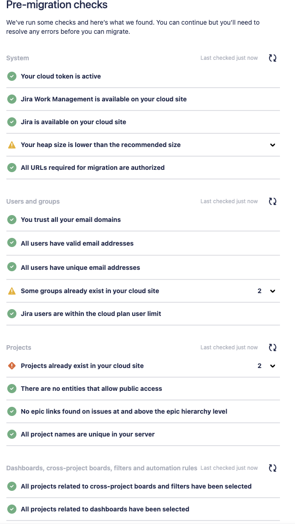Screen dimensions: 295x526
Task: Click the heap size warning triangle icon
Action: pos(12,145)
